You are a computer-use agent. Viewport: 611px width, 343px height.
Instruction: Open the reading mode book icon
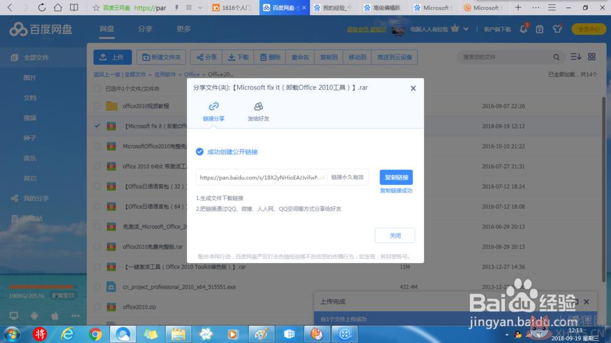pyautogui.click(x=74, y=7)
